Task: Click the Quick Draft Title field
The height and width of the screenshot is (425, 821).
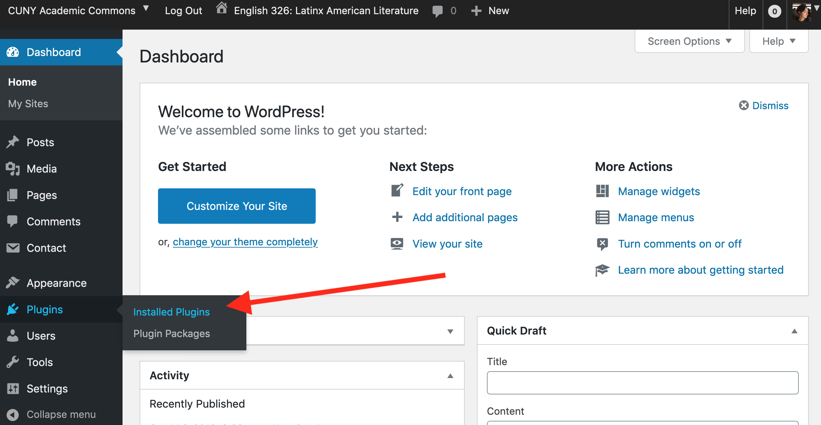Action: pos(642,382)
